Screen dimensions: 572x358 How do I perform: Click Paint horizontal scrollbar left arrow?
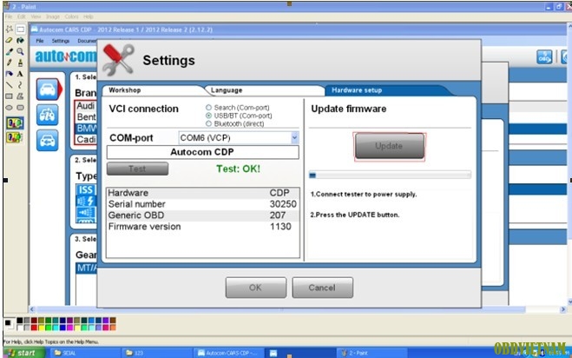[32, 309]
